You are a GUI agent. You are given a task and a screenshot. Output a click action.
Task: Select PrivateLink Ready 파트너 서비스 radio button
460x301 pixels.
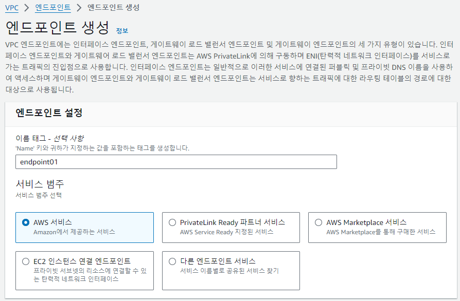(x=172, y=222)
